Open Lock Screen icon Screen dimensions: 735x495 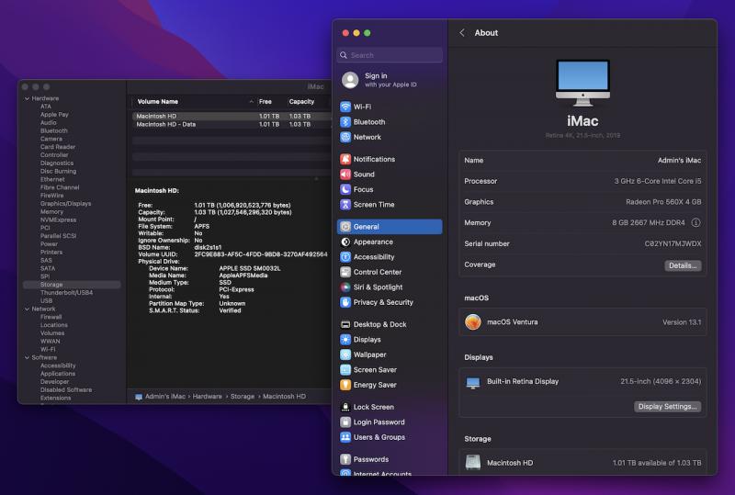345,407
